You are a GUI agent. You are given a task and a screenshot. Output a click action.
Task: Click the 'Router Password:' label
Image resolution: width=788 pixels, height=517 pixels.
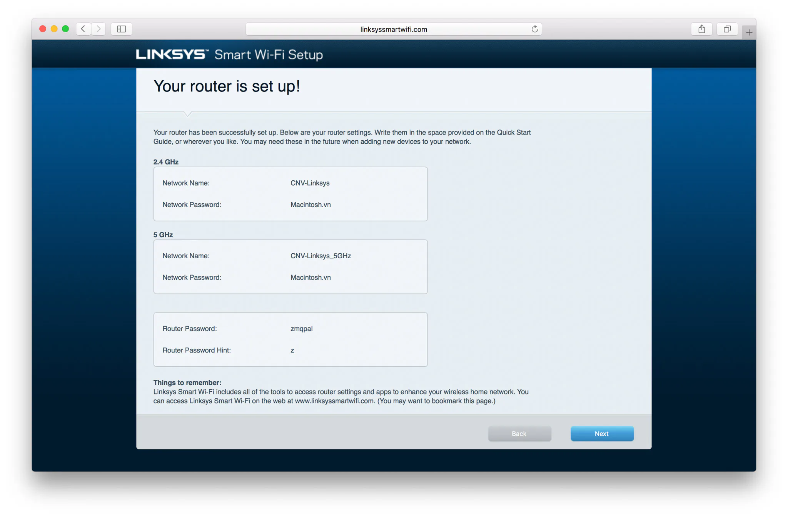[x=190, y=329]
